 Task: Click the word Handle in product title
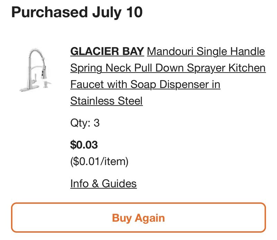[248, 51]
